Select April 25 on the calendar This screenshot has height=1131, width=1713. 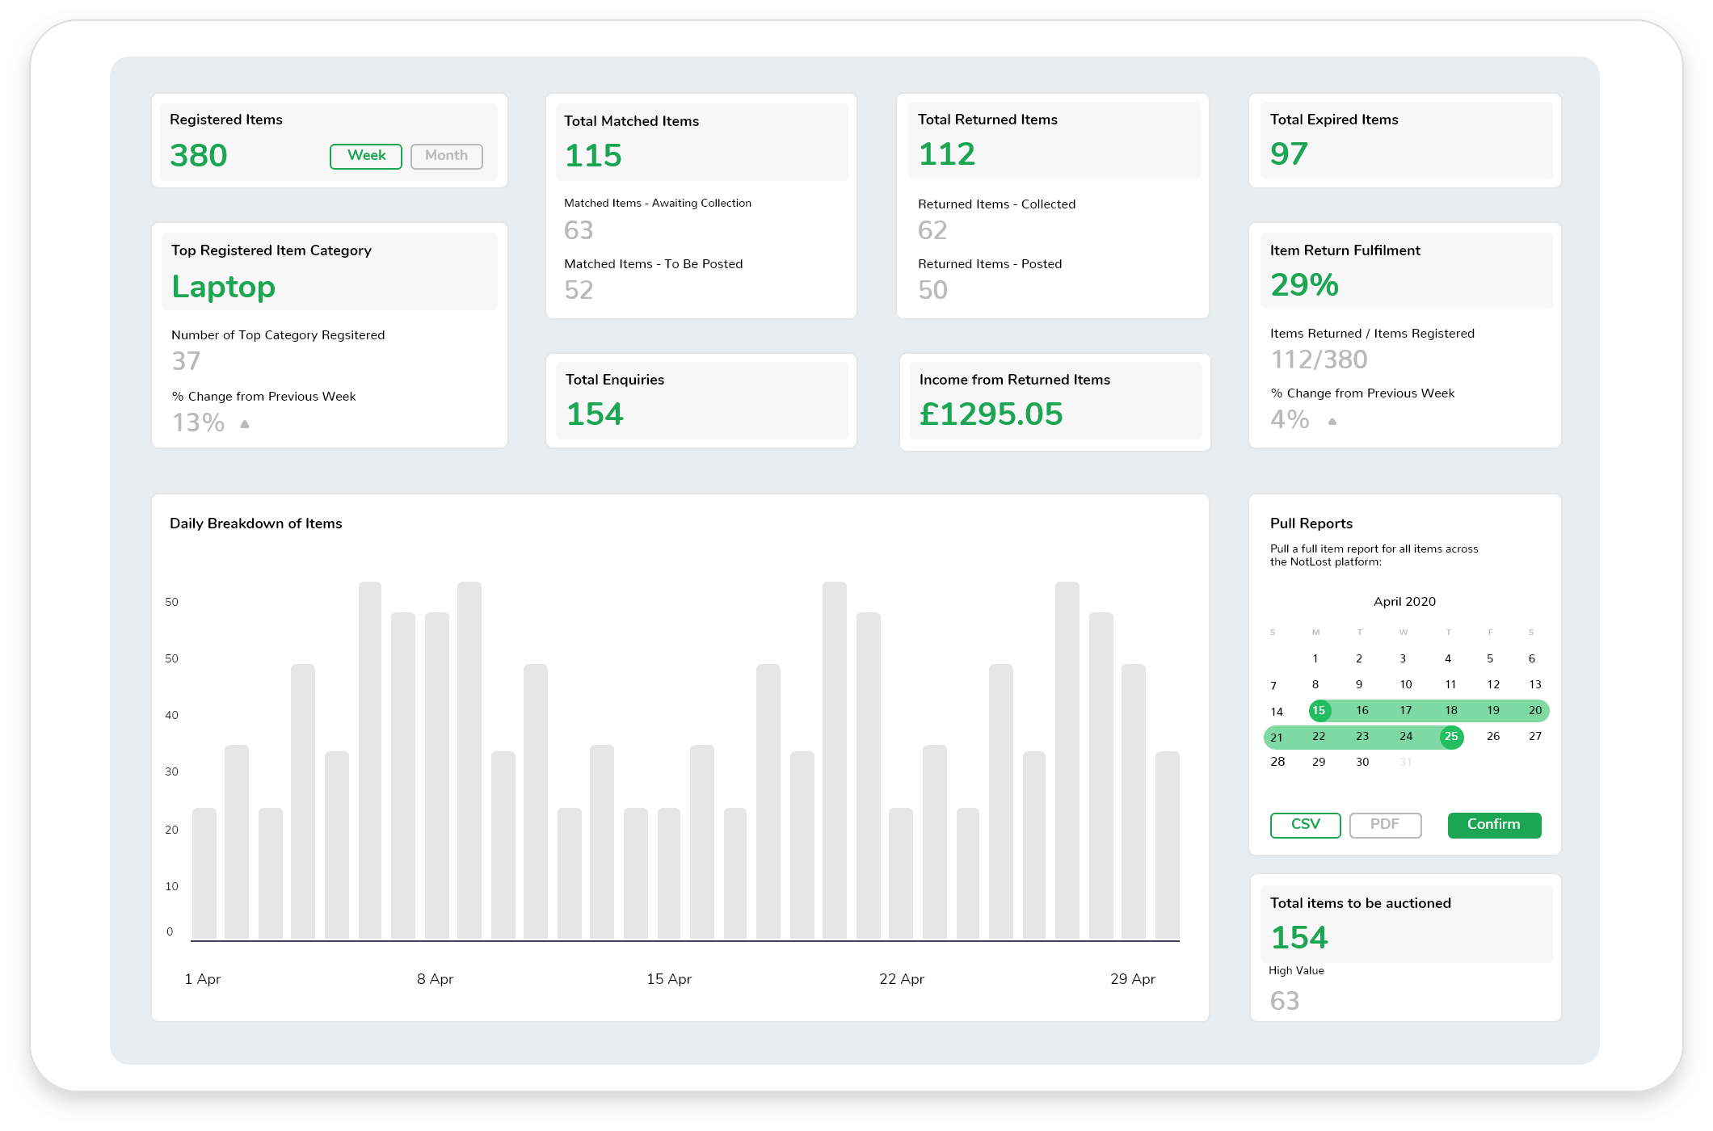click(1451, 737)
